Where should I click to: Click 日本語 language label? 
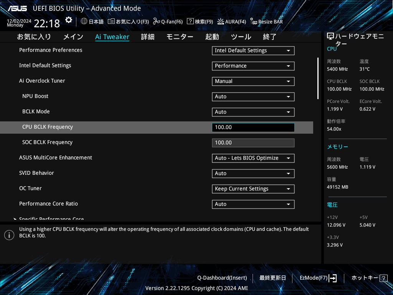[x=96, y=22]
